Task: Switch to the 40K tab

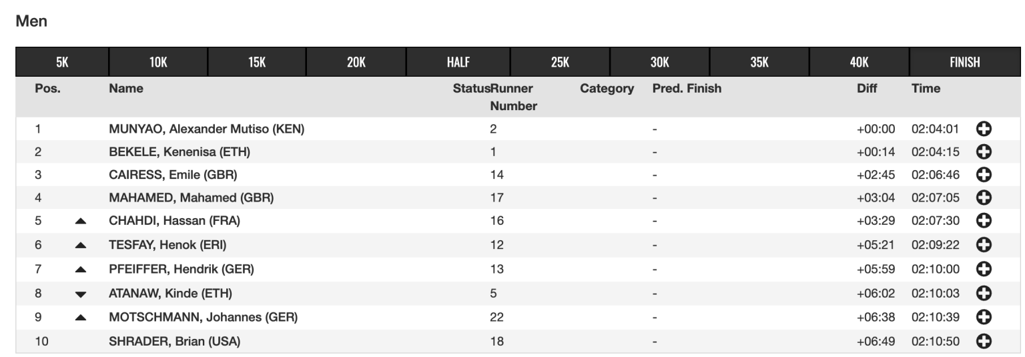Action: (x=860, y=62)
